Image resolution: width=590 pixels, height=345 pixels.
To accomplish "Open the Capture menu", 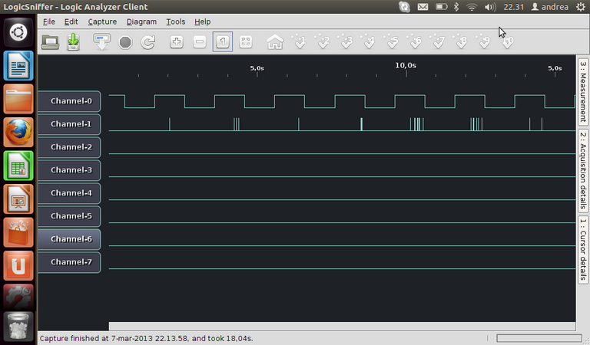I will point(102,21).
